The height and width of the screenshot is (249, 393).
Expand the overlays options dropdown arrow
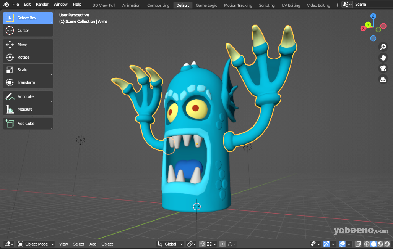tap(349, 244)
